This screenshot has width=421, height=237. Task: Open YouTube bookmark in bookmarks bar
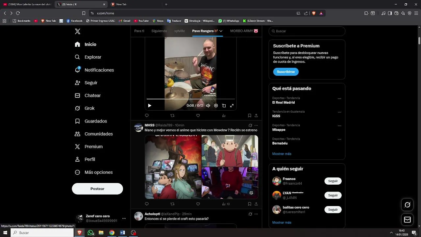(x=141, y=21)
